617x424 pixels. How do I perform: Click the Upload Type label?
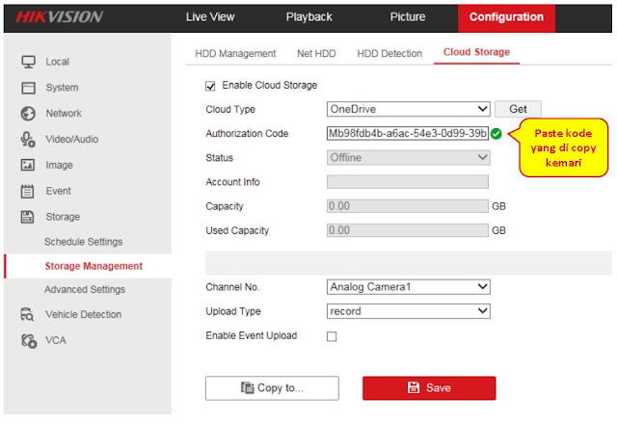click(x=233, y=311)
